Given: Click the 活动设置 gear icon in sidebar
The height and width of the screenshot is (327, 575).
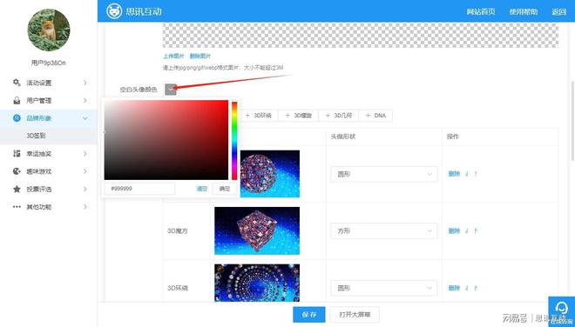Looking at the screenshot, I should coord(17,83).
